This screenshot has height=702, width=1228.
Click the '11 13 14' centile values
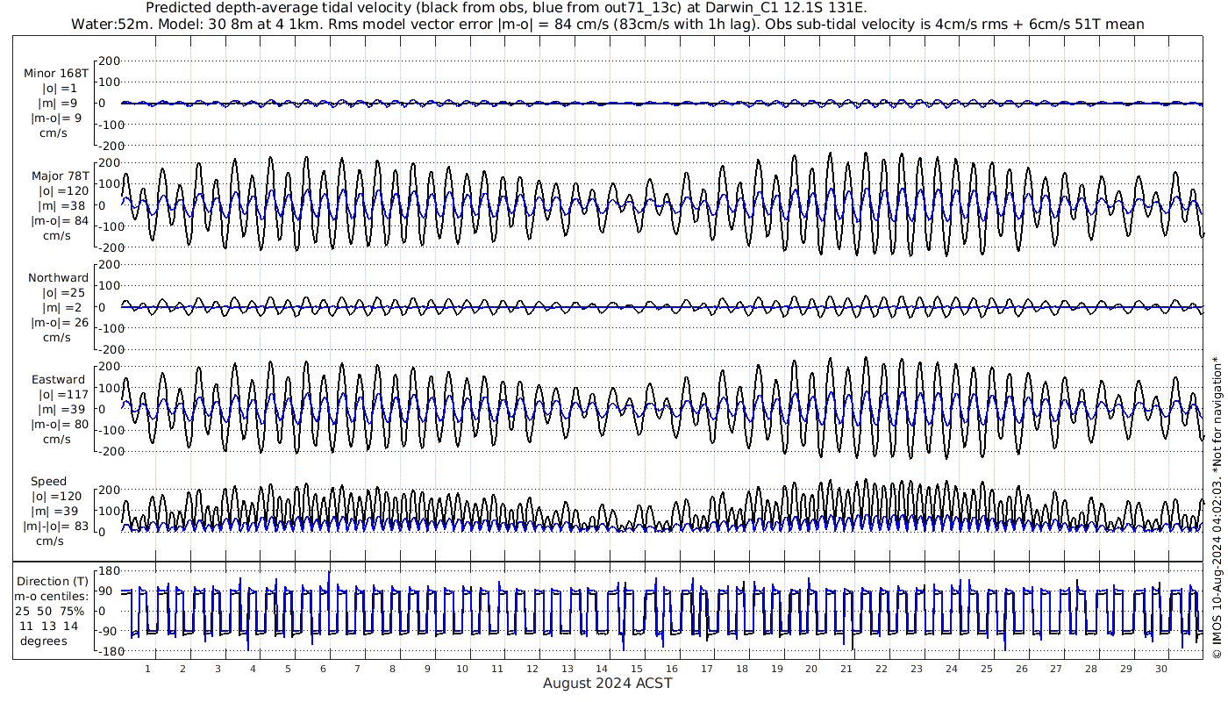48,626
